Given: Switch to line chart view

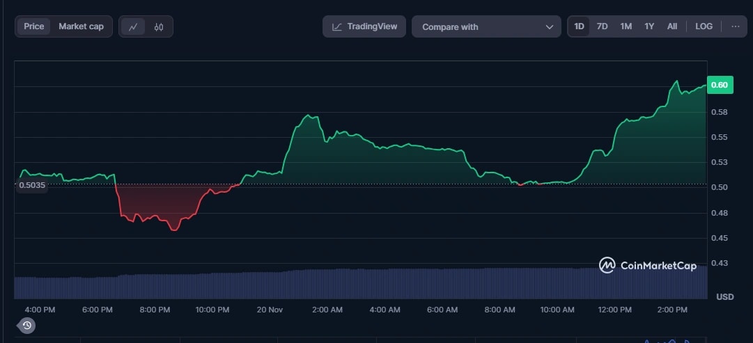Looking at the screenshot, I should tap(133, 27).
